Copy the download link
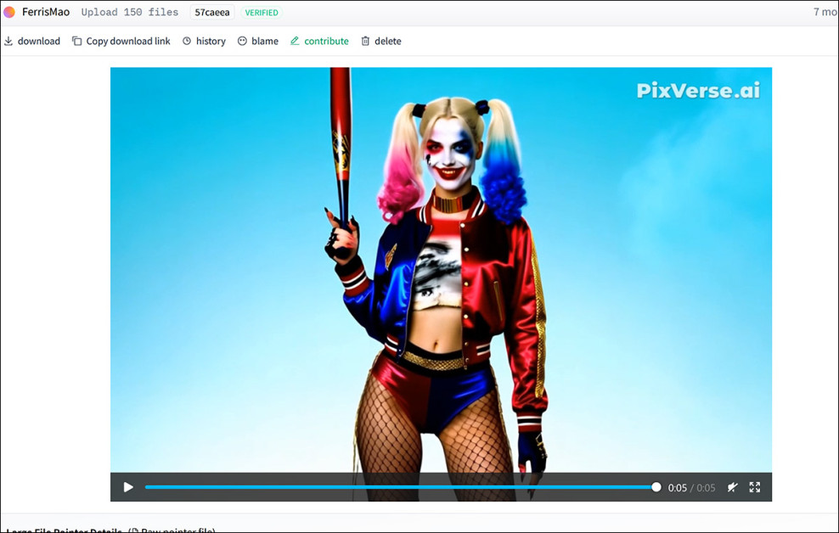839x533 pixels. click(121, 41)
